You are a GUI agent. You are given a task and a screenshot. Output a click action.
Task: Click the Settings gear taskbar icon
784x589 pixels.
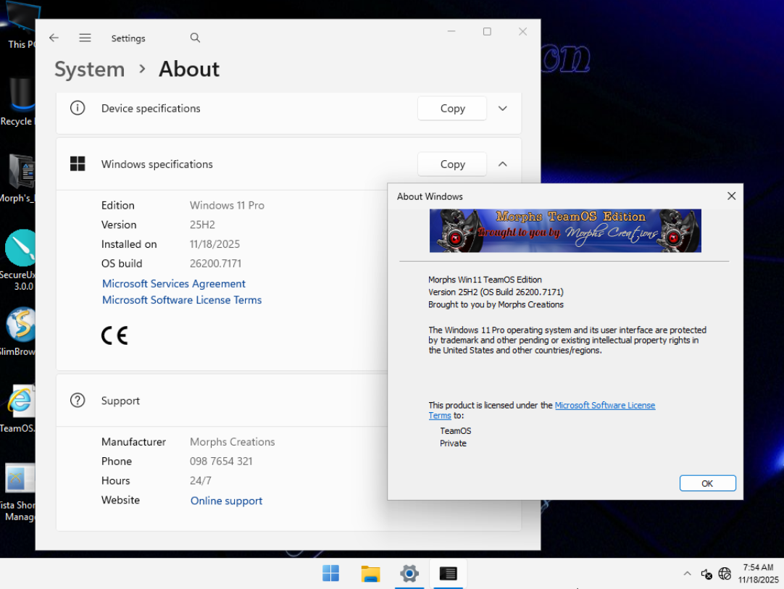pos(409,574)
